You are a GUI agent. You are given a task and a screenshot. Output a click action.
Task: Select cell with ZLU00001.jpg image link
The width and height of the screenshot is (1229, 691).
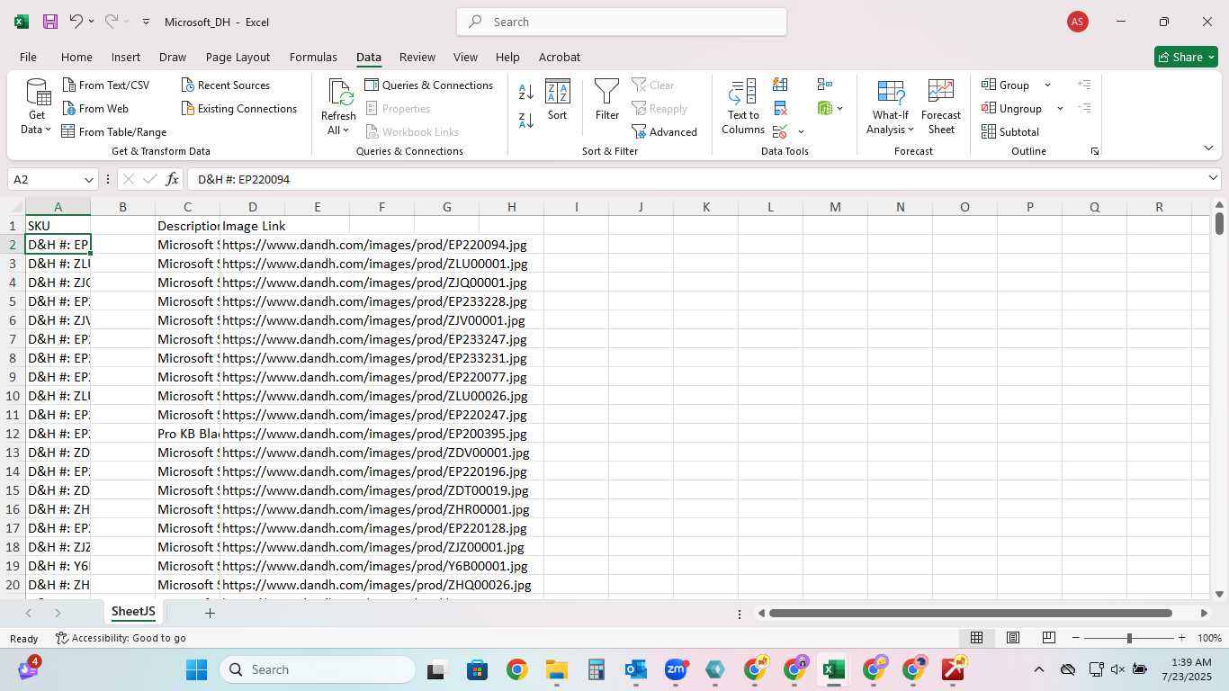point(374,264)
